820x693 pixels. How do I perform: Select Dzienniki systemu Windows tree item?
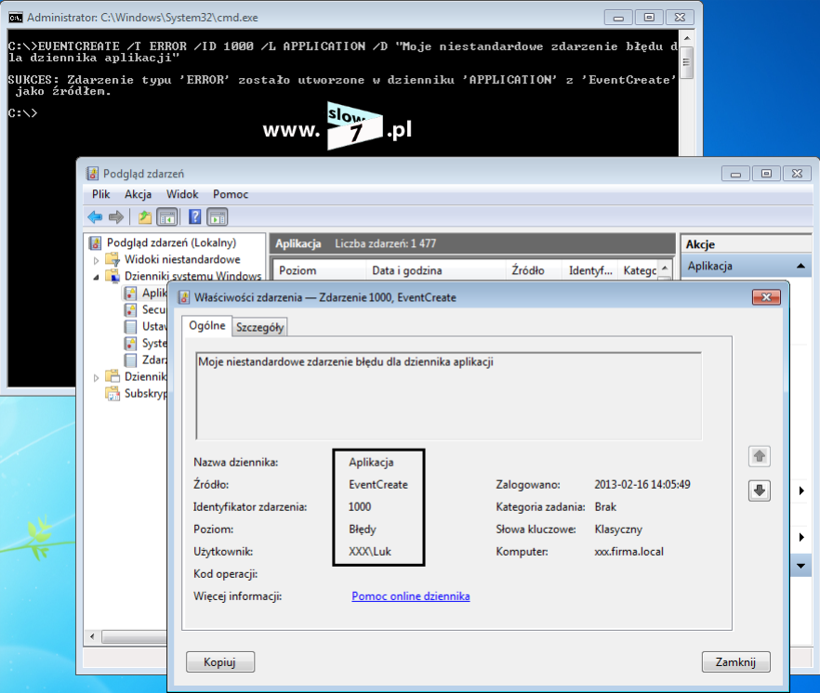point(192,276)
